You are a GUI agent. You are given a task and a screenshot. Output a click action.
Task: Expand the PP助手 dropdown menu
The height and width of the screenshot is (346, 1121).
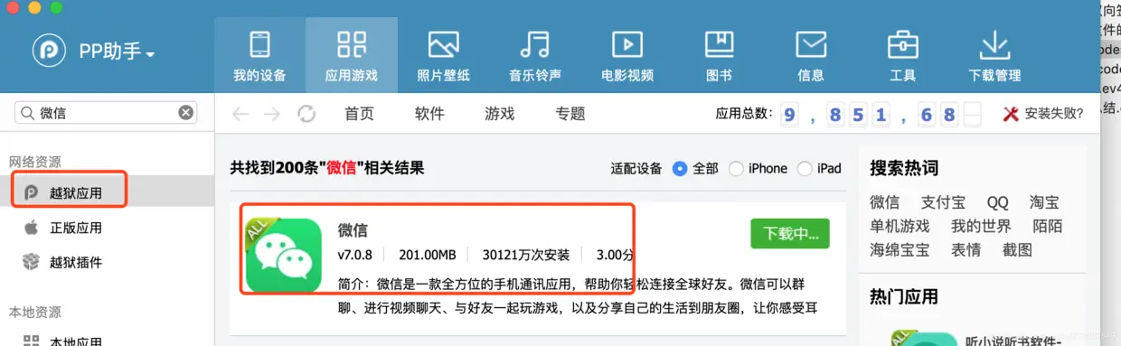[x=150, y=54]
